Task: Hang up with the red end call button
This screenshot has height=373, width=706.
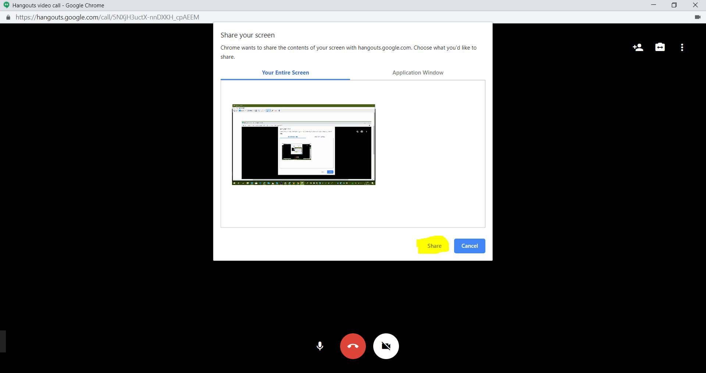Action: click(x=353, y=346)
